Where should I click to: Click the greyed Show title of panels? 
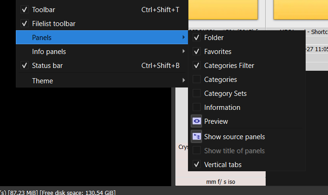click(234, 151)
